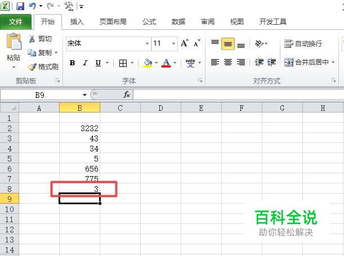This screenshot has width=344, height=256.
Task: Click the 复制 copy button
Action: point(40,52)
